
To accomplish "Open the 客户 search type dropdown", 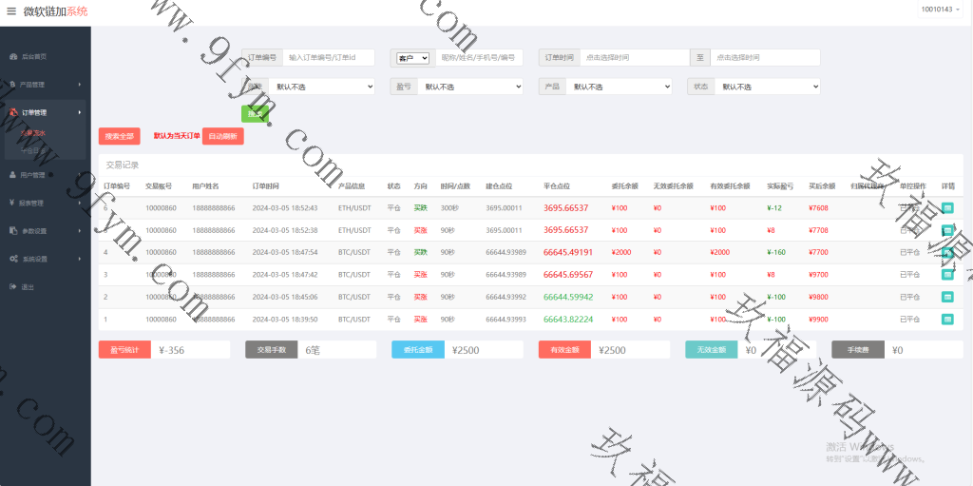I will click(x=413, y=58).
